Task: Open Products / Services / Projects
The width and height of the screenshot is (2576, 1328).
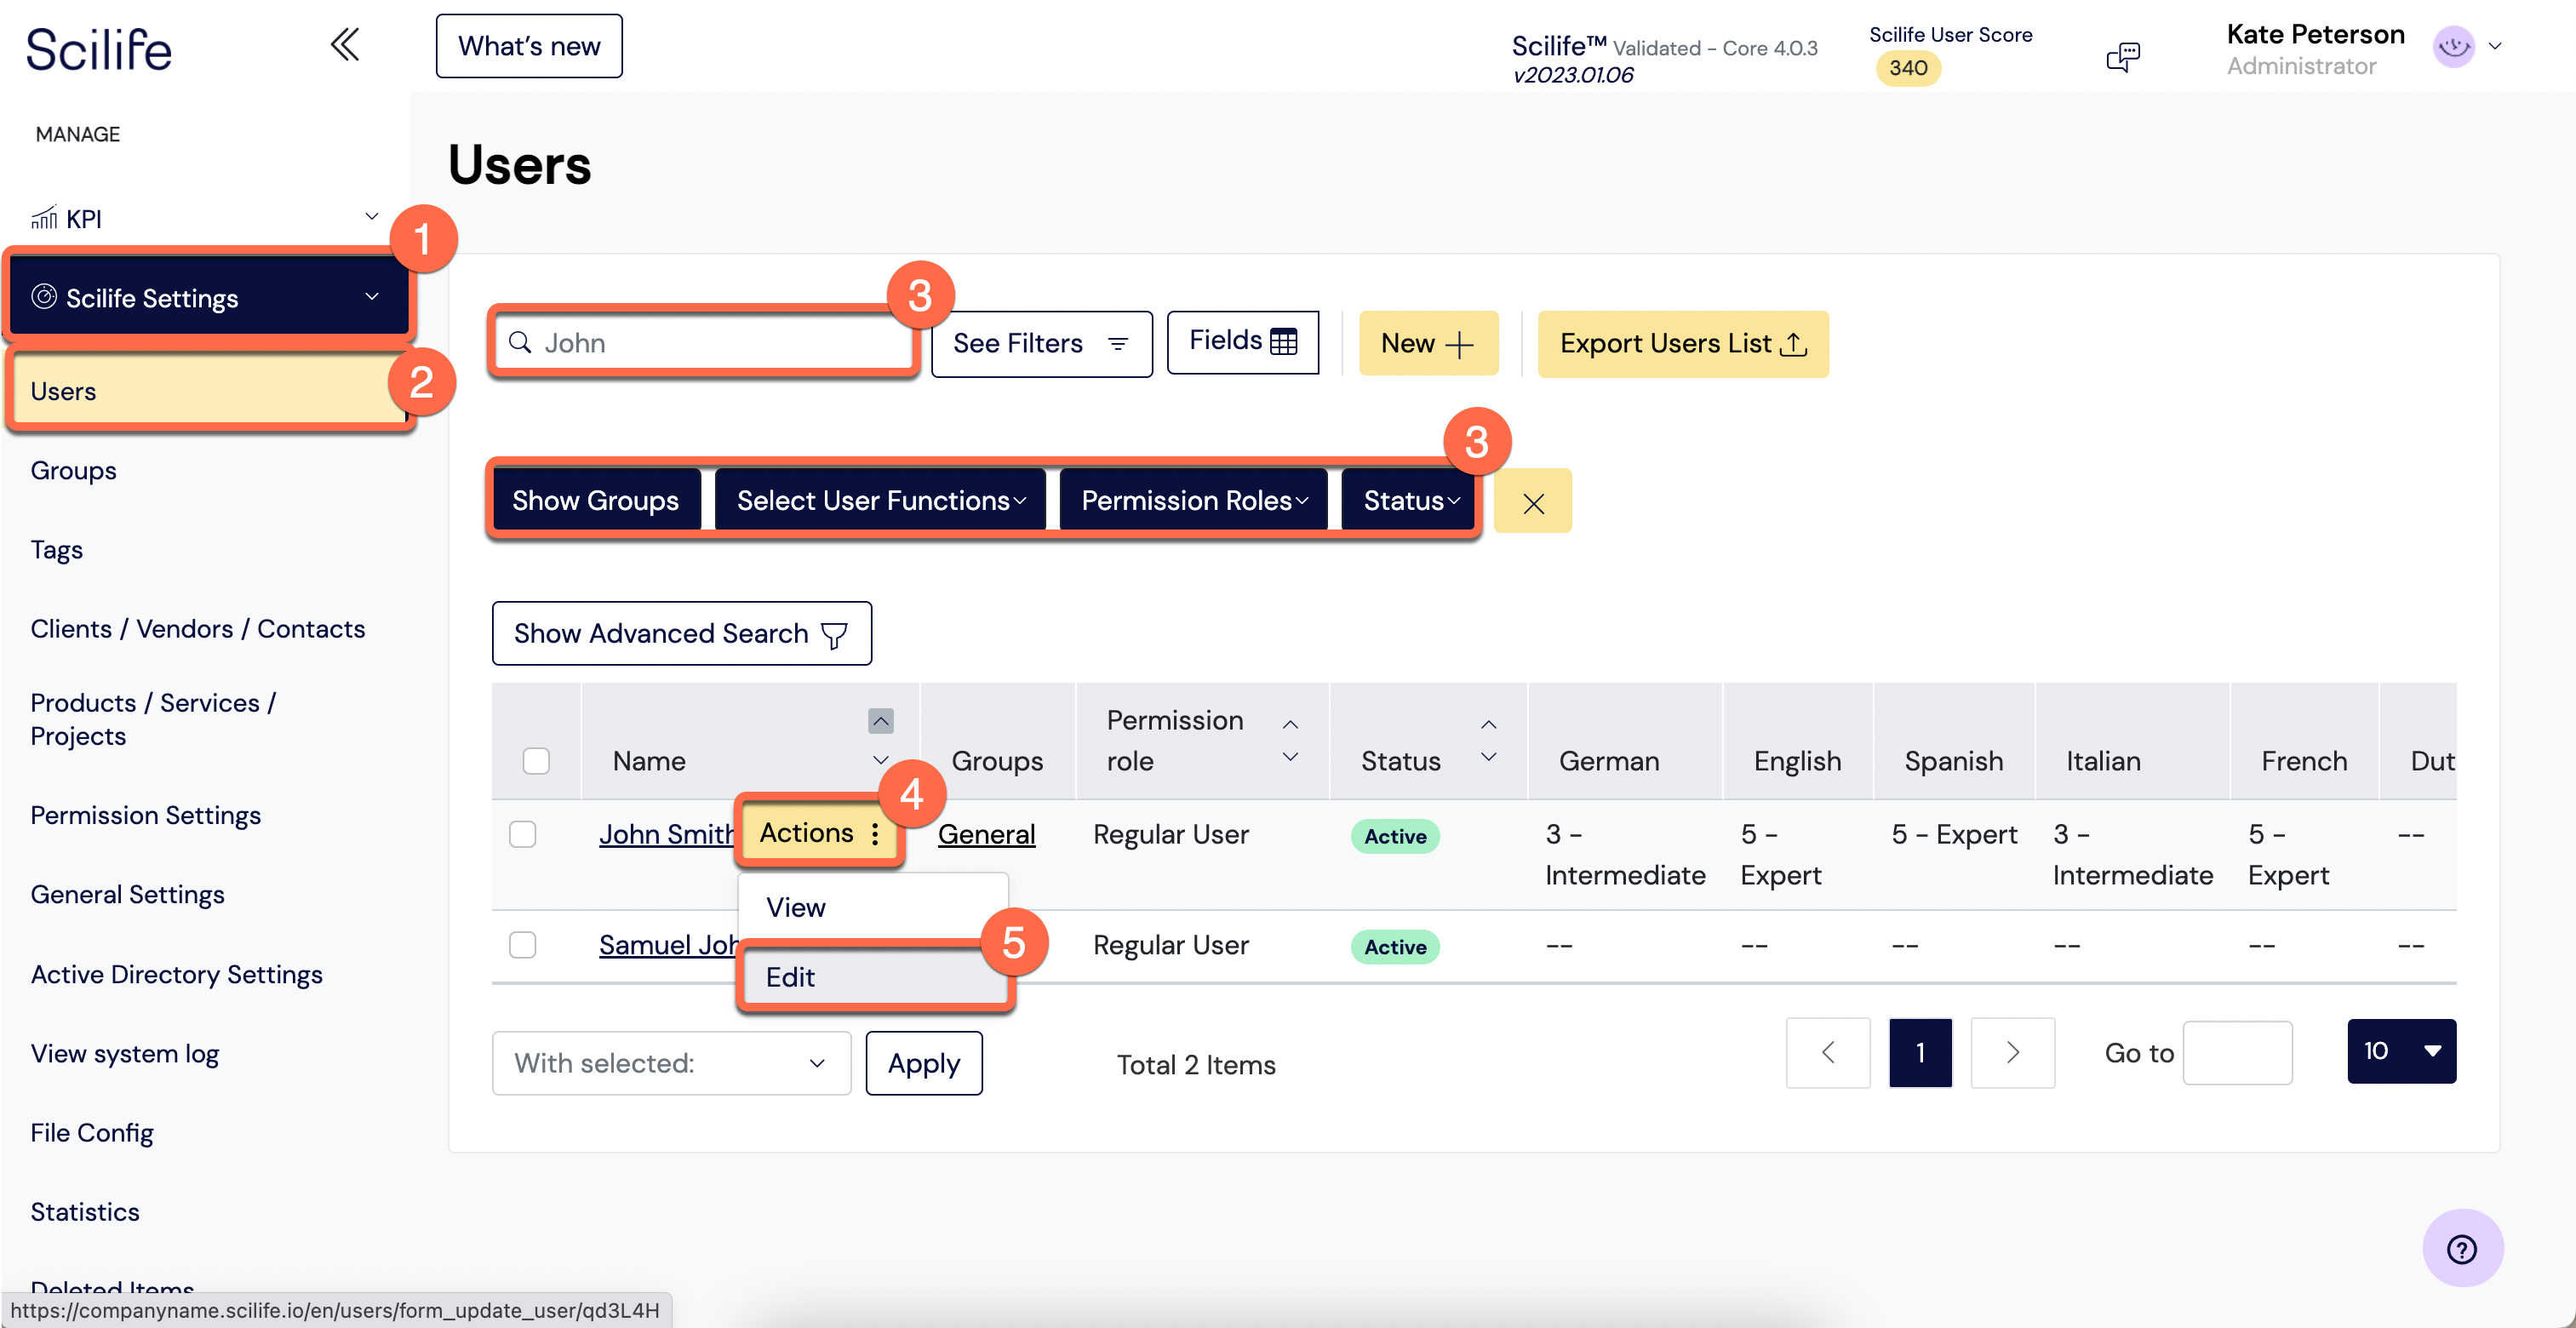Action: pos(153,719)
